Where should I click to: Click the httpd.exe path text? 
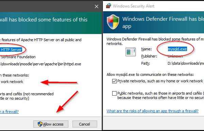pos(40,64)
